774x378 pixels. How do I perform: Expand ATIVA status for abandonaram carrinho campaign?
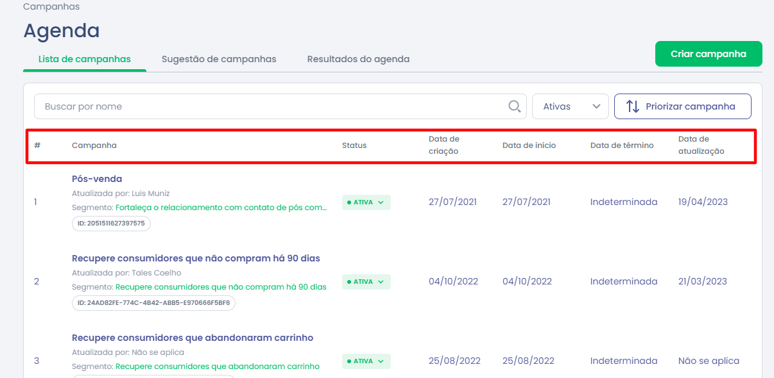[366, 361]
